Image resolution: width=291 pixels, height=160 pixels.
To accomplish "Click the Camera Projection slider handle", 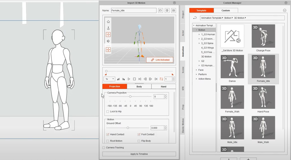I will pos(130,97).
